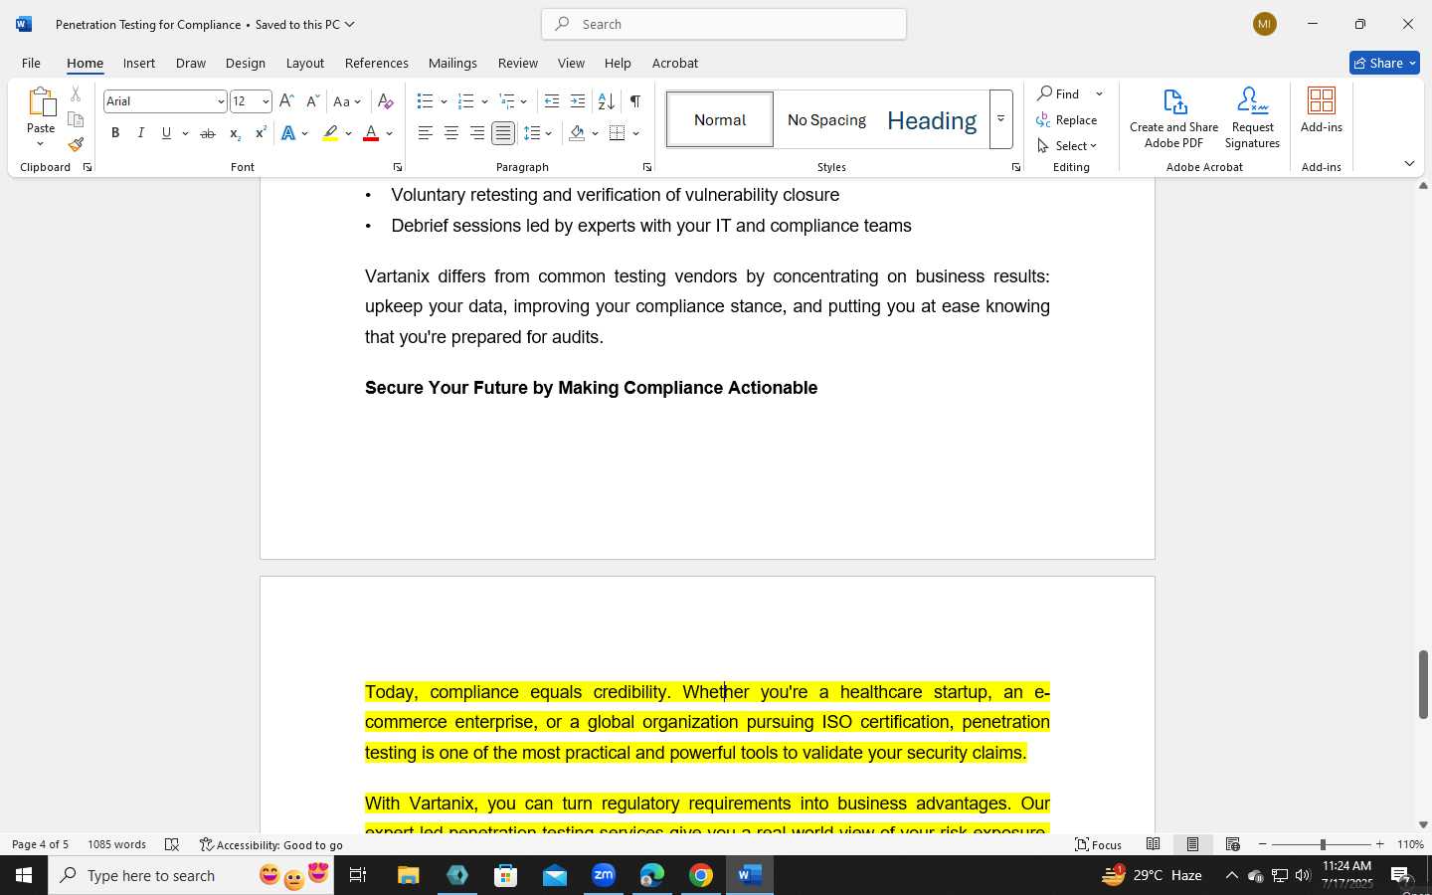Viewport: 1432px width, 895px height.
Task: Switch to the Design tab
Action: [x=245, y=63]
